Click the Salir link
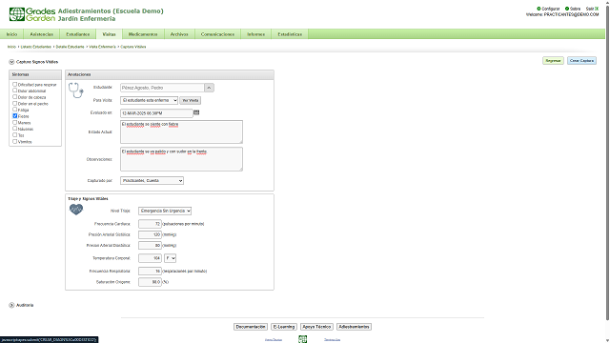This screenshot has height=343, width=610. click(590, 9)
